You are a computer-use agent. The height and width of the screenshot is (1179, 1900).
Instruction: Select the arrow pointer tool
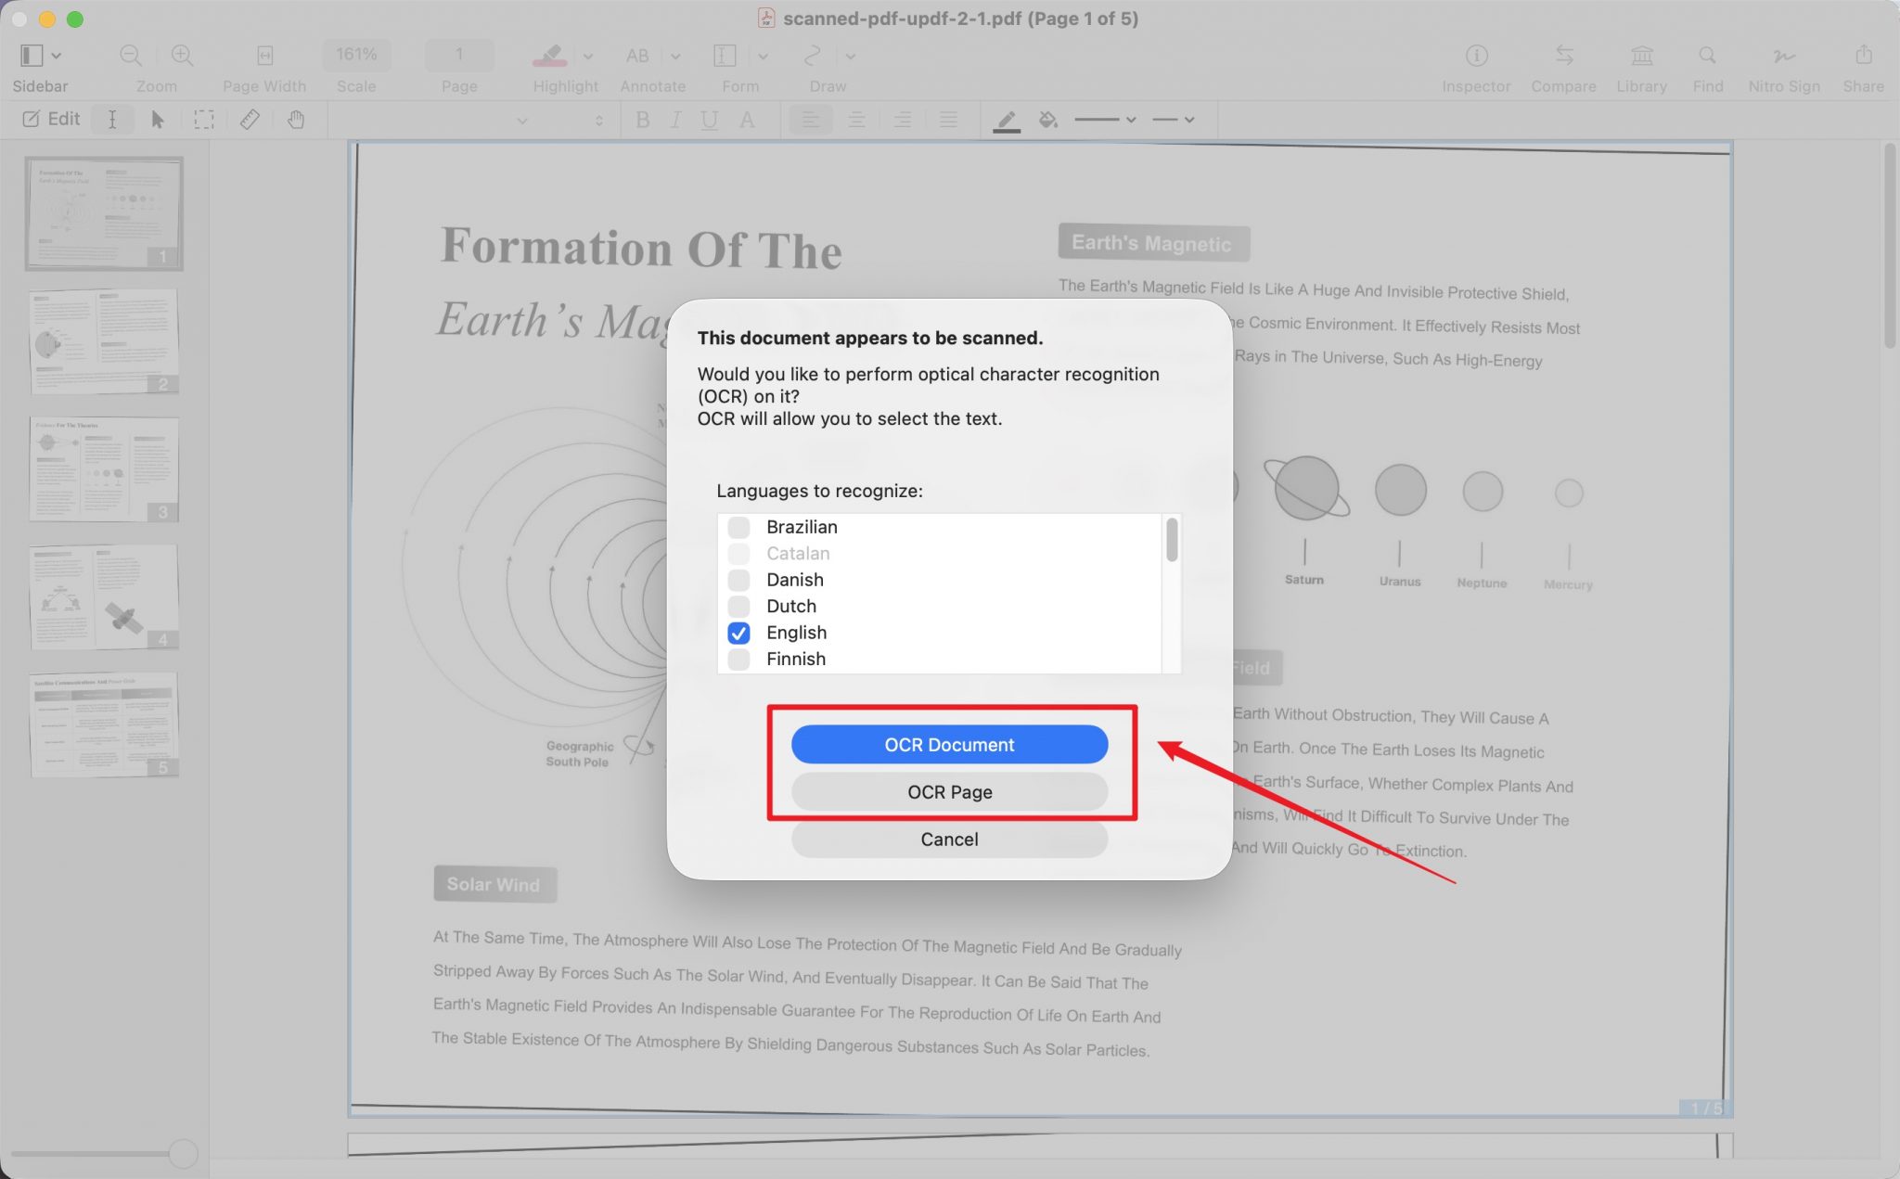[x=158, y=120]
